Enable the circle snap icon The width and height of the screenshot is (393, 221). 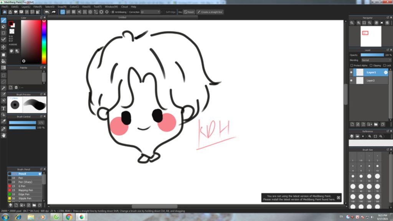90,12
